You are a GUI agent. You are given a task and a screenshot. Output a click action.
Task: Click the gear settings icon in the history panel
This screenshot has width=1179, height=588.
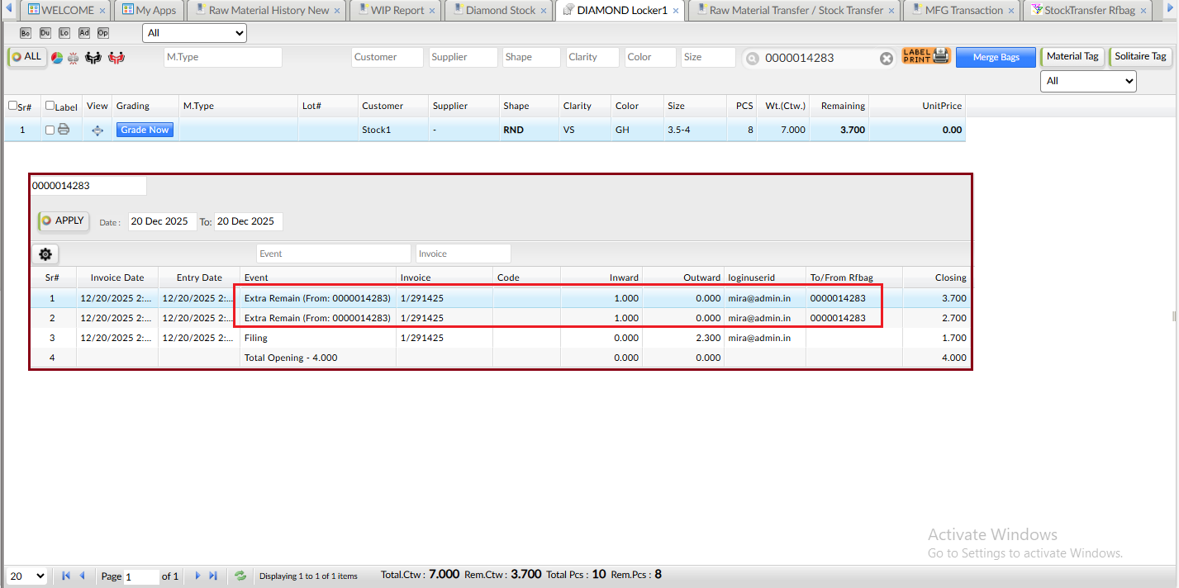[x=45, y=254]
